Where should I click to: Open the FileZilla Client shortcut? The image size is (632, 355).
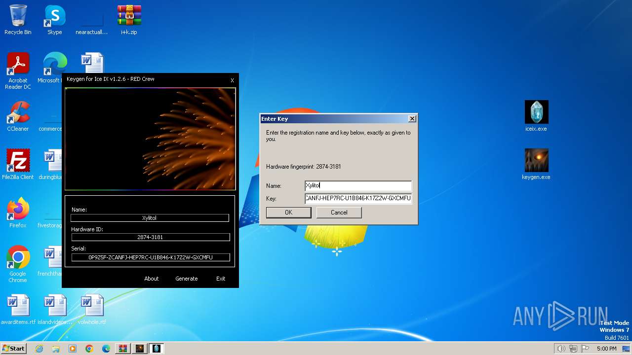pos(18,165)
